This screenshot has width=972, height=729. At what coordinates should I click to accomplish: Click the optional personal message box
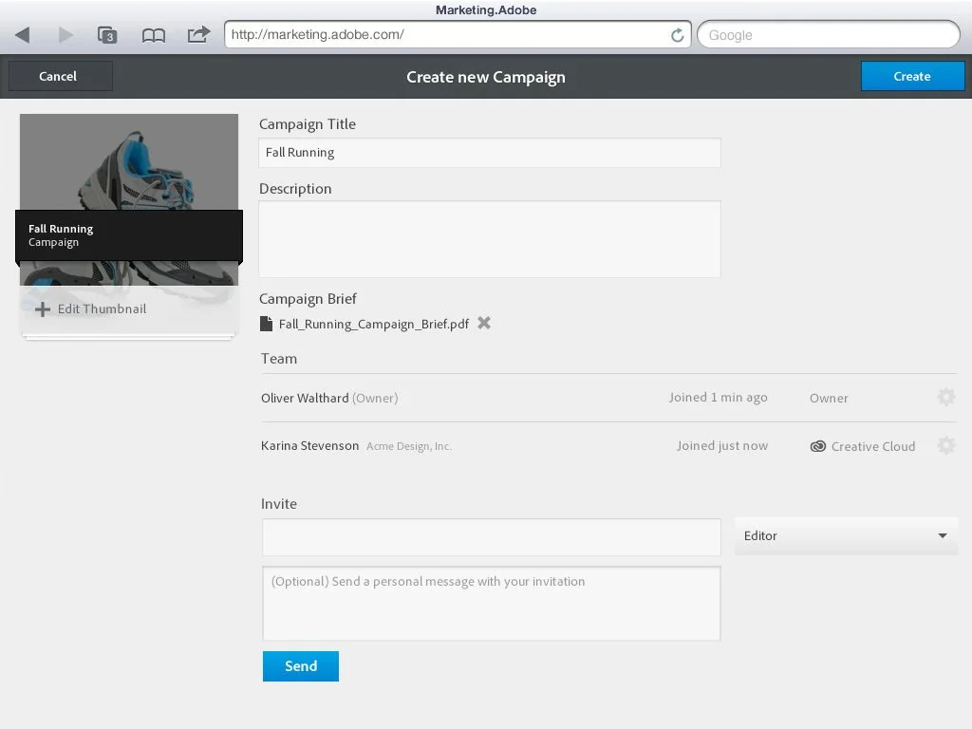[x=491, y=603]
